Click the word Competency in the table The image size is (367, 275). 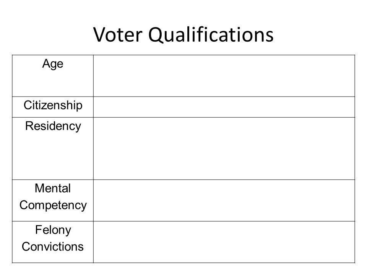point(53,205)
